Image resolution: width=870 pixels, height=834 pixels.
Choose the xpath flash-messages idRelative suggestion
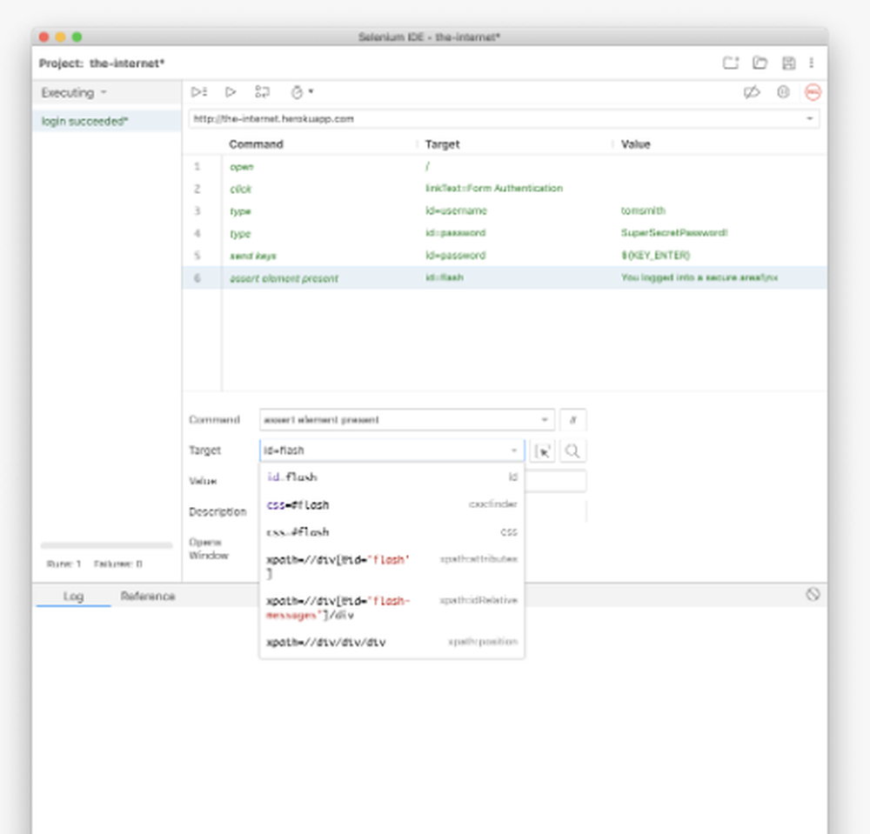pos(391,608)
